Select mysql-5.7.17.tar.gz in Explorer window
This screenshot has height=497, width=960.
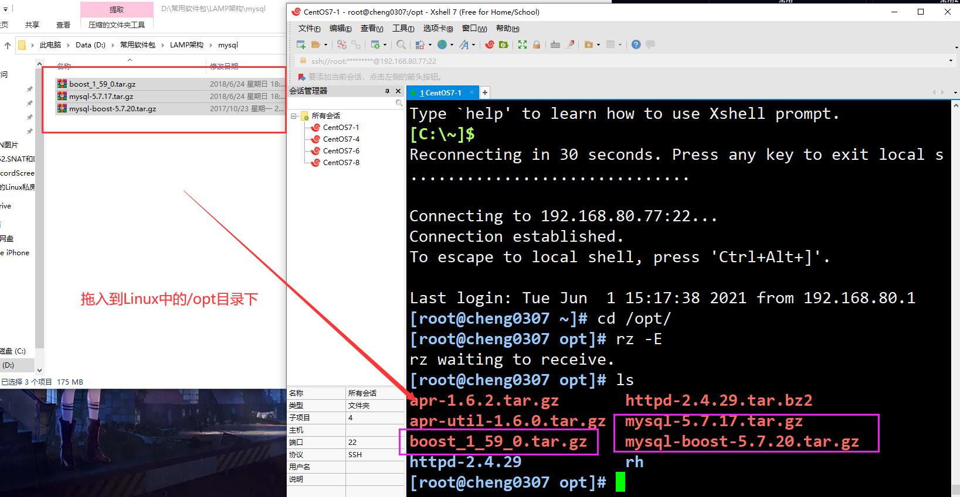coord(101,96)
